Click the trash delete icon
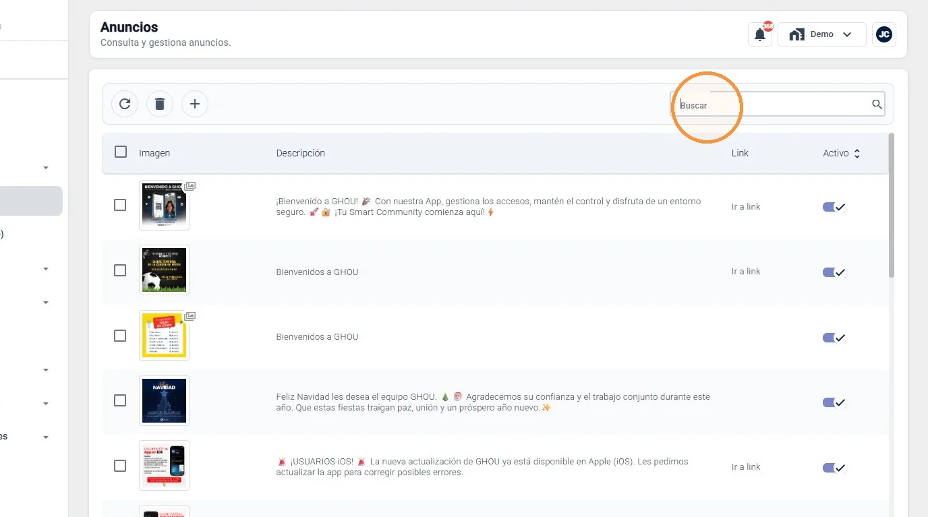Screen dimensions: 928x517 click(x=160, y=104)
